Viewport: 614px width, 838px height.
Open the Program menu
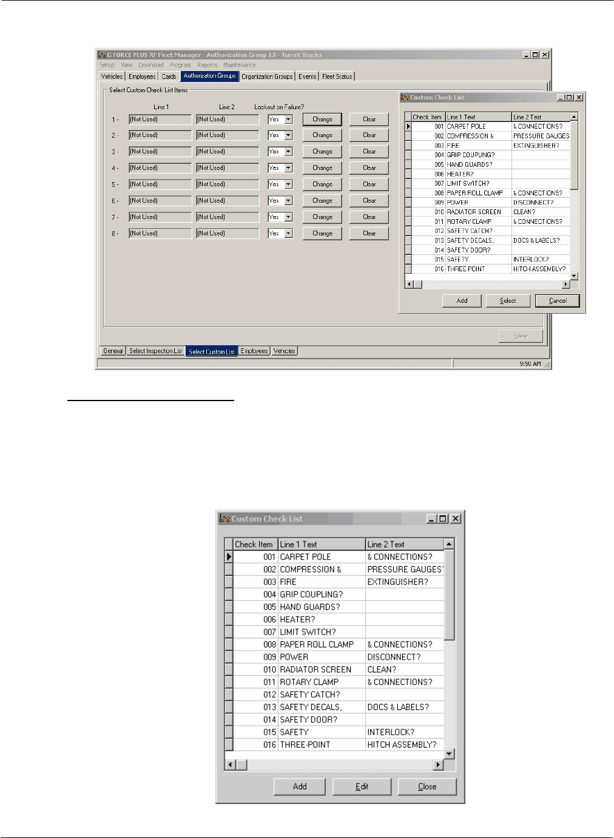[180, 65]
